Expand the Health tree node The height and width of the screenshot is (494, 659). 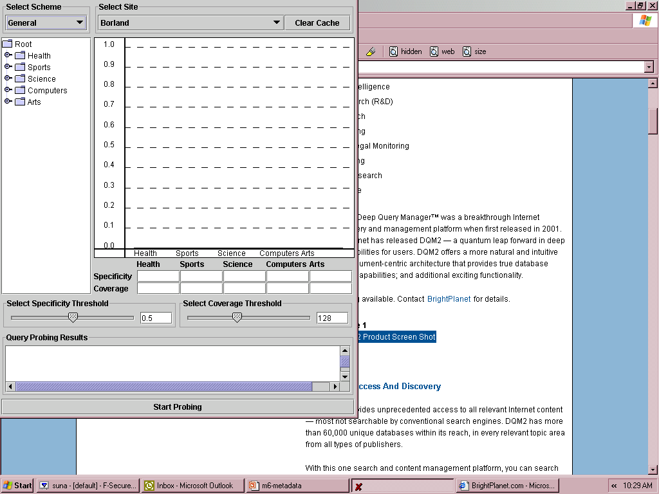[x=8, y=55]
